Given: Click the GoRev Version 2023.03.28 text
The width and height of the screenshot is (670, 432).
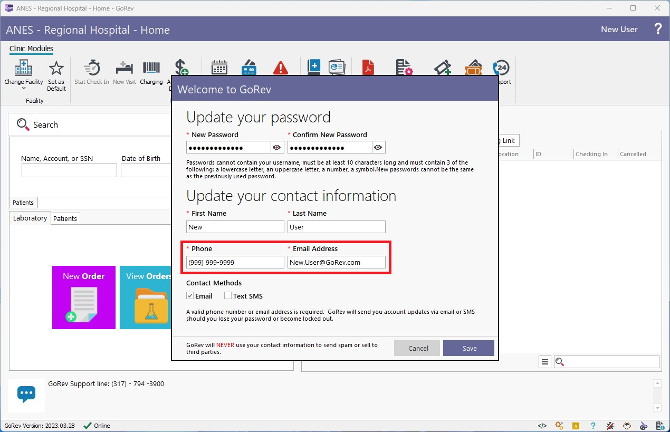Looking at the screenshot, I should click(40, 426).
